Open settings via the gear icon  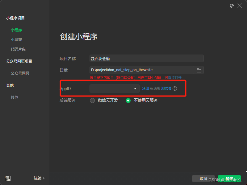point(232,6)
